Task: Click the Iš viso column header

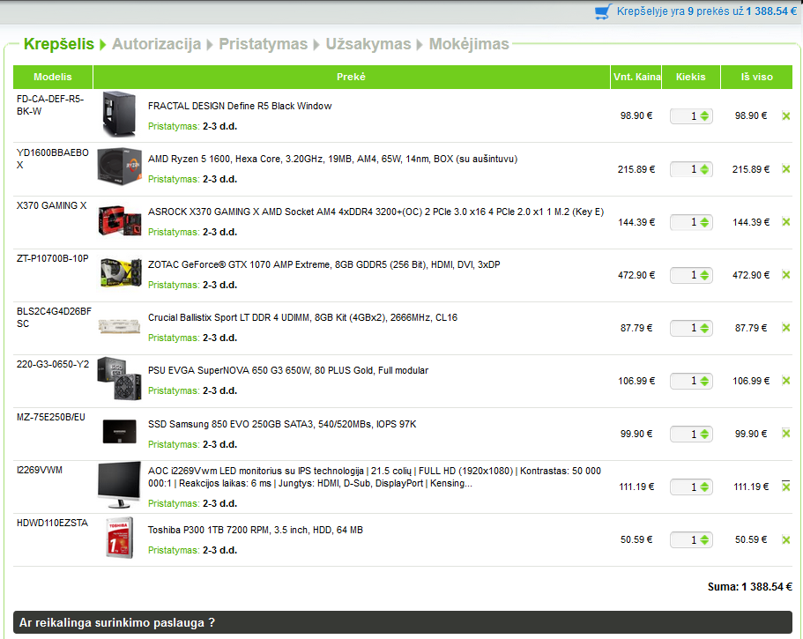Action: (x=757, y=77)
